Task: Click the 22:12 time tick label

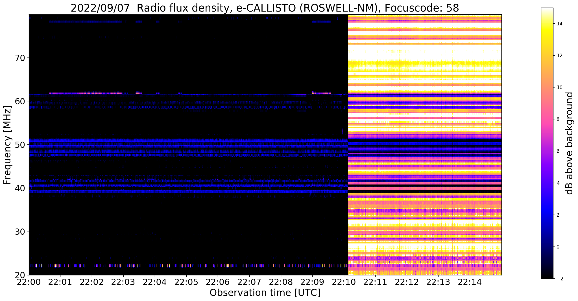Action: [407, 282]
